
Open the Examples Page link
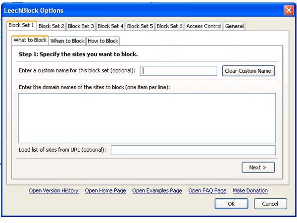[x=157, y=191]
